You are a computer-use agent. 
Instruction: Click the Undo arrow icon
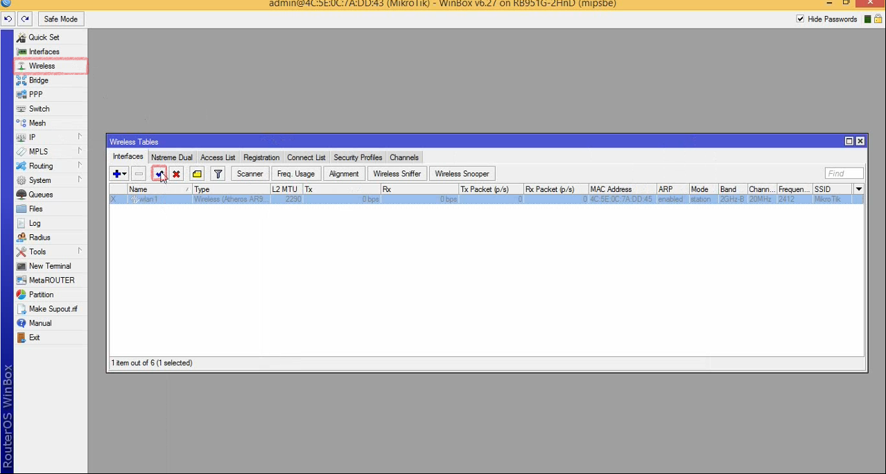click(x=9, y=19)
